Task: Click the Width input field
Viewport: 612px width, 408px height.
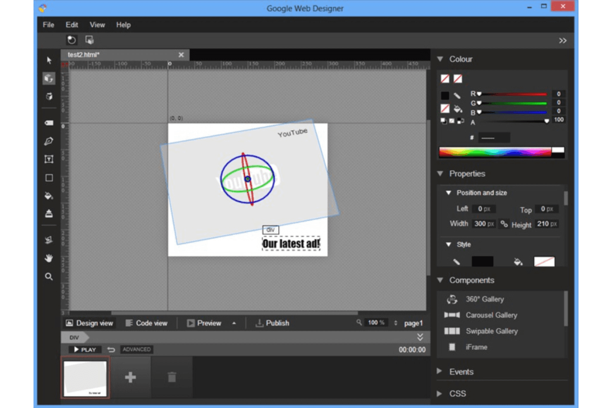Action: tap(484, 224)
